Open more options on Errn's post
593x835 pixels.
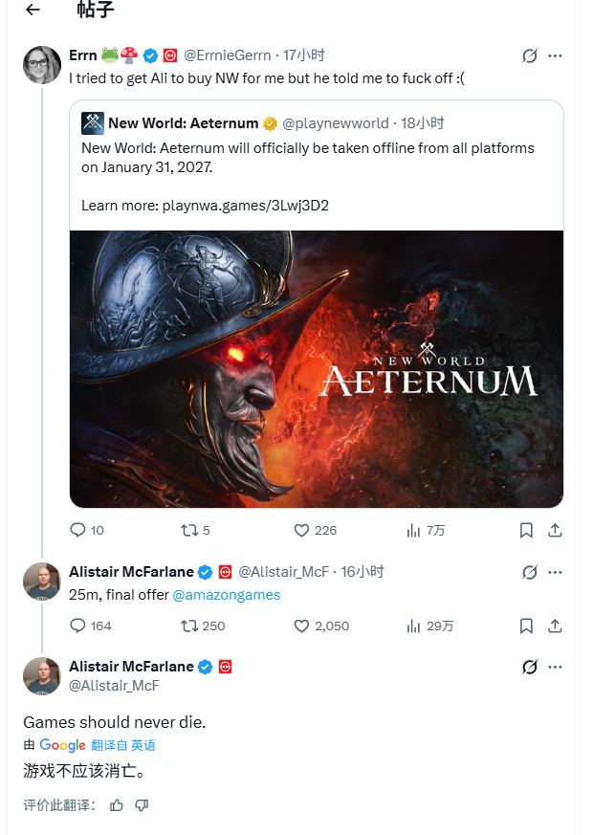(x=556, y=55)
